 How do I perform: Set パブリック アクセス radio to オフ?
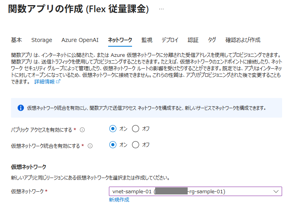(135, 129)
